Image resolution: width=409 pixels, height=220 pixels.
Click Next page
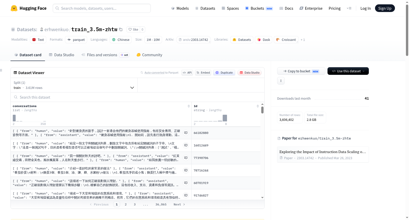(x=179, y=204)
